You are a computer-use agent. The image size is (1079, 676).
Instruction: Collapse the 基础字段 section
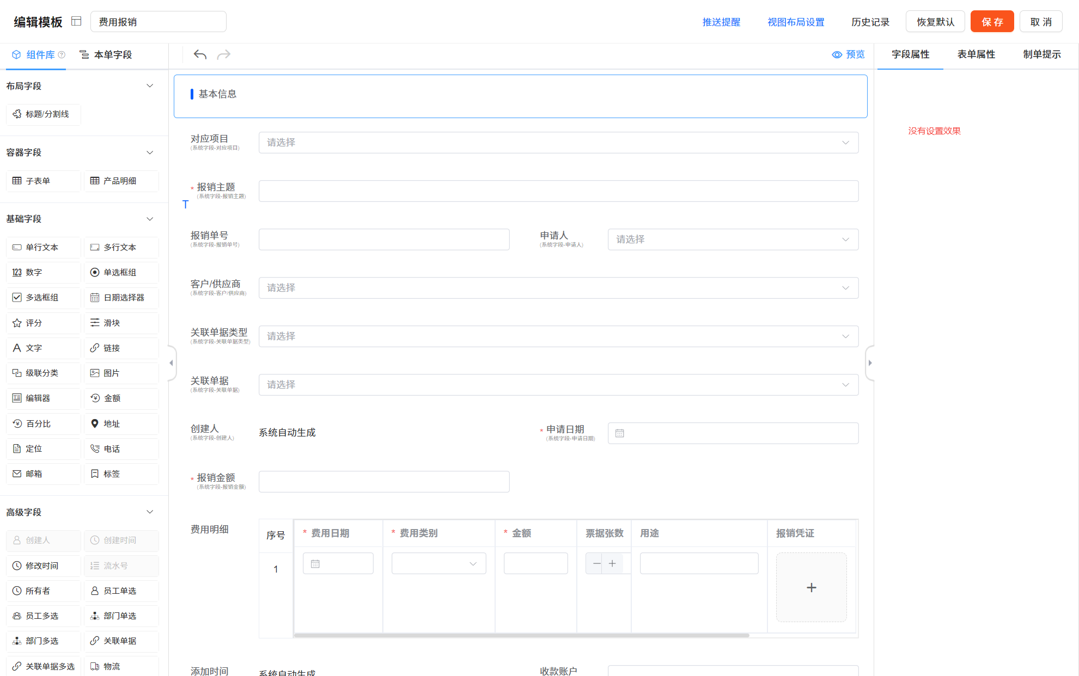pos(150,219)
